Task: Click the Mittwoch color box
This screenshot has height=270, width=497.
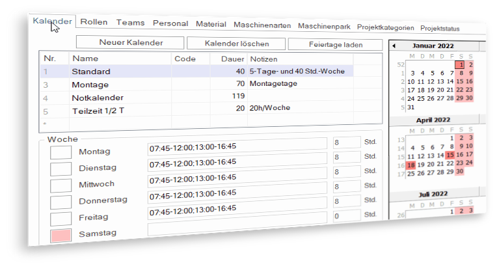Action: [60, 185]
